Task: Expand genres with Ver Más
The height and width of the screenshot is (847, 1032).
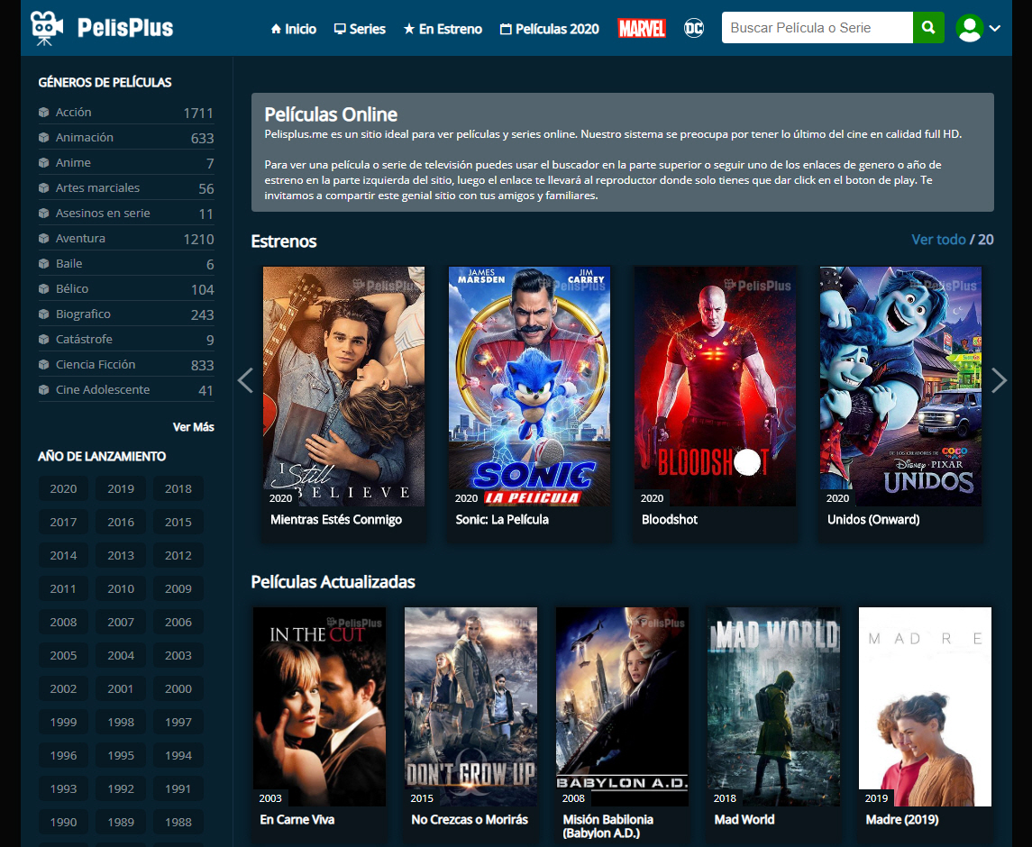Action: 194,427
